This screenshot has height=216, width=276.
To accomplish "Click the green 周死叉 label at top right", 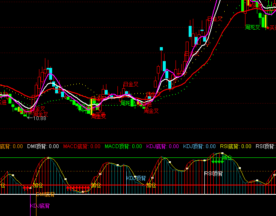I will point(253,27).
